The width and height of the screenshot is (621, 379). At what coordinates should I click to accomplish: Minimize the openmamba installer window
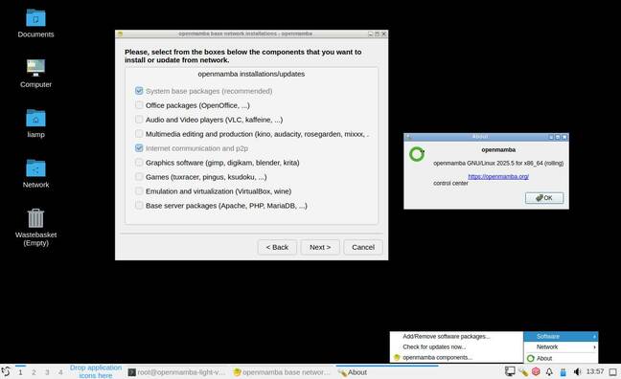tap(371, 34)
